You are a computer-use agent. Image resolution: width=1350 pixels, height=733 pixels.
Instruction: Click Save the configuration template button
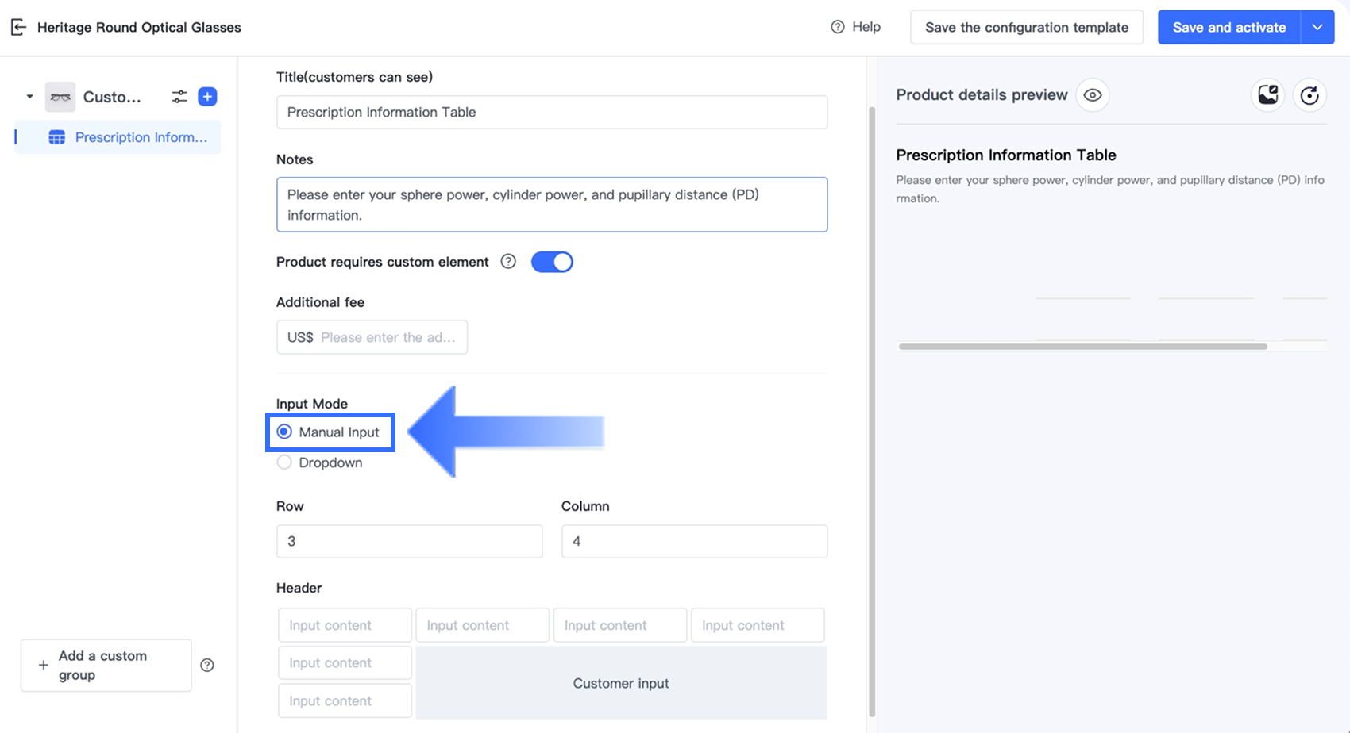tap(1026, 27)
